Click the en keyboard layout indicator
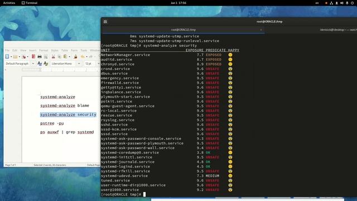357x201 pixels. [317, 3]
